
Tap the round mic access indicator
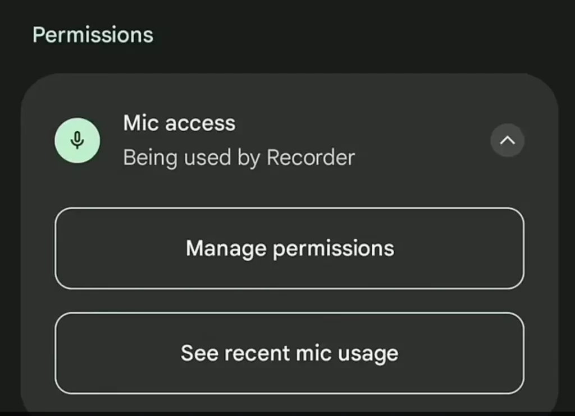click(x=77, y=141)
